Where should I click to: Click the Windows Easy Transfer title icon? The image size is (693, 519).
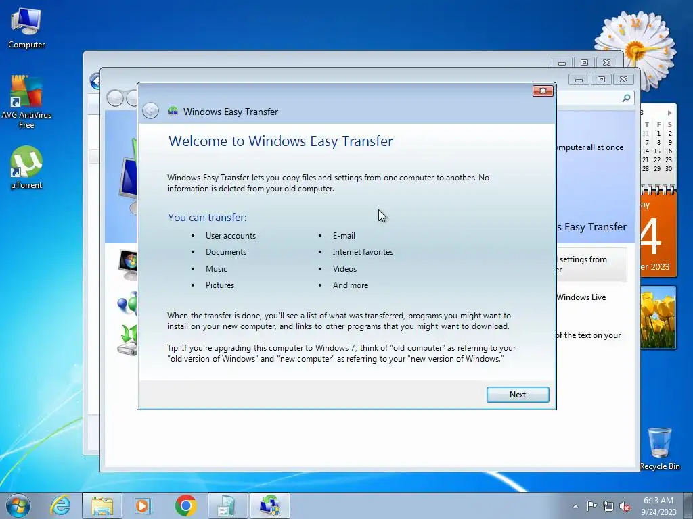173,112
